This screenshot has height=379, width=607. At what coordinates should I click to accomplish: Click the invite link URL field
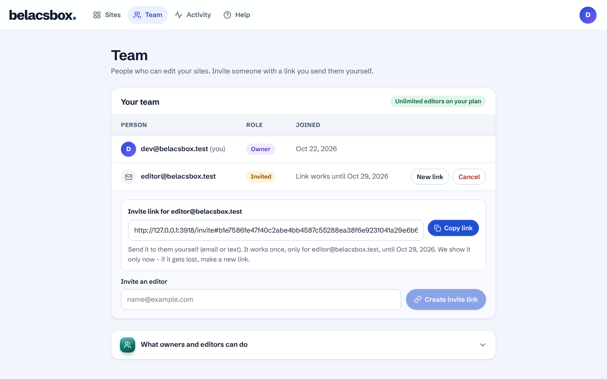276,230
